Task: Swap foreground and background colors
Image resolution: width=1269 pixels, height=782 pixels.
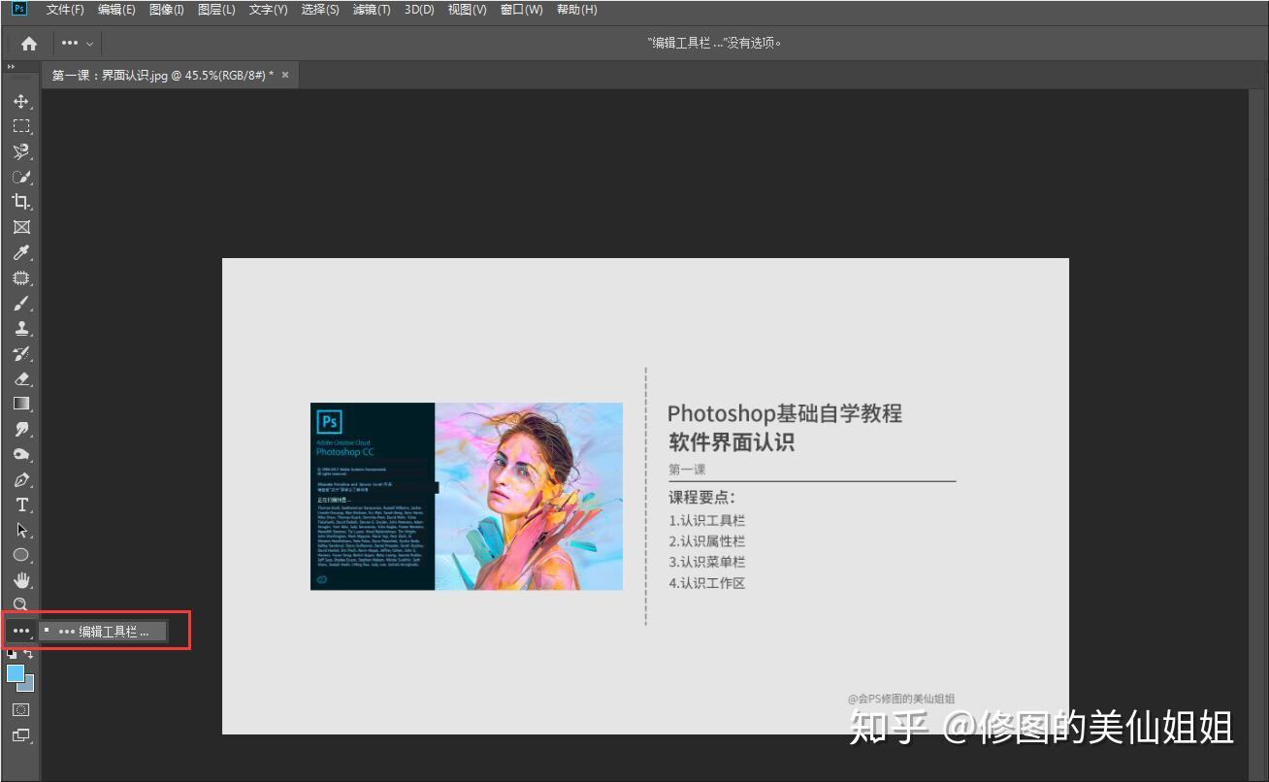Action: (29, 654)
